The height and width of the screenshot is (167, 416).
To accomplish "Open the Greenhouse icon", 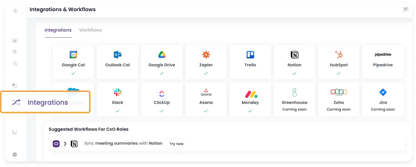I will pyautogui.click(x=294, y=92).
